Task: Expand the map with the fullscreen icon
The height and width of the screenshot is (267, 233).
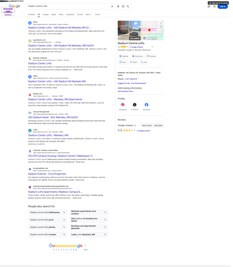Action: click(x=161, y=23)
